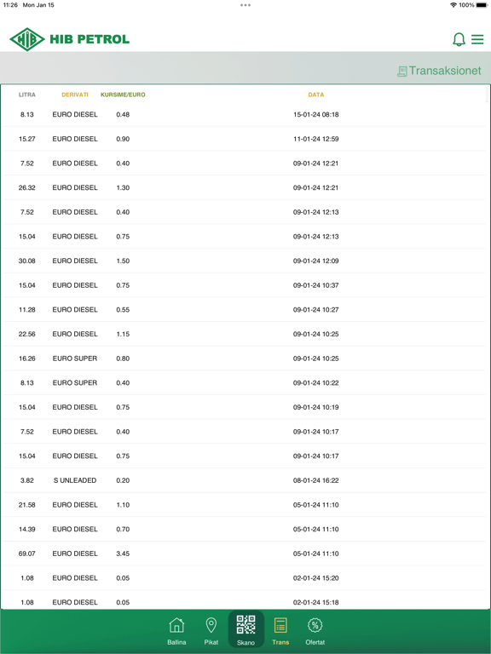Tap the 1.10 savings value
491x654 pixels.
pos(123,505)
